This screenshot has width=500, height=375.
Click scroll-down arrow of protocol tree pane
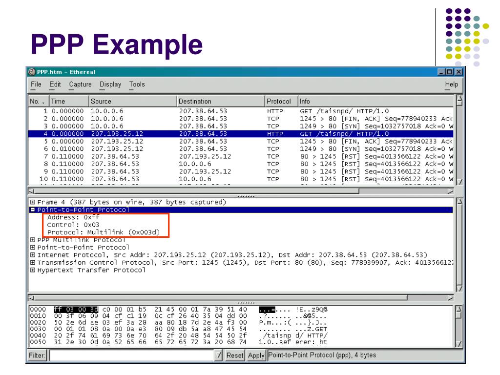click(x=459, y=288)
